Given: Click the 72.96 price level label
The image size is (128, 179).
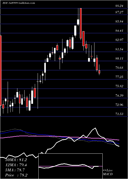Looking at the screenshot, I should (x=119, y=105).
